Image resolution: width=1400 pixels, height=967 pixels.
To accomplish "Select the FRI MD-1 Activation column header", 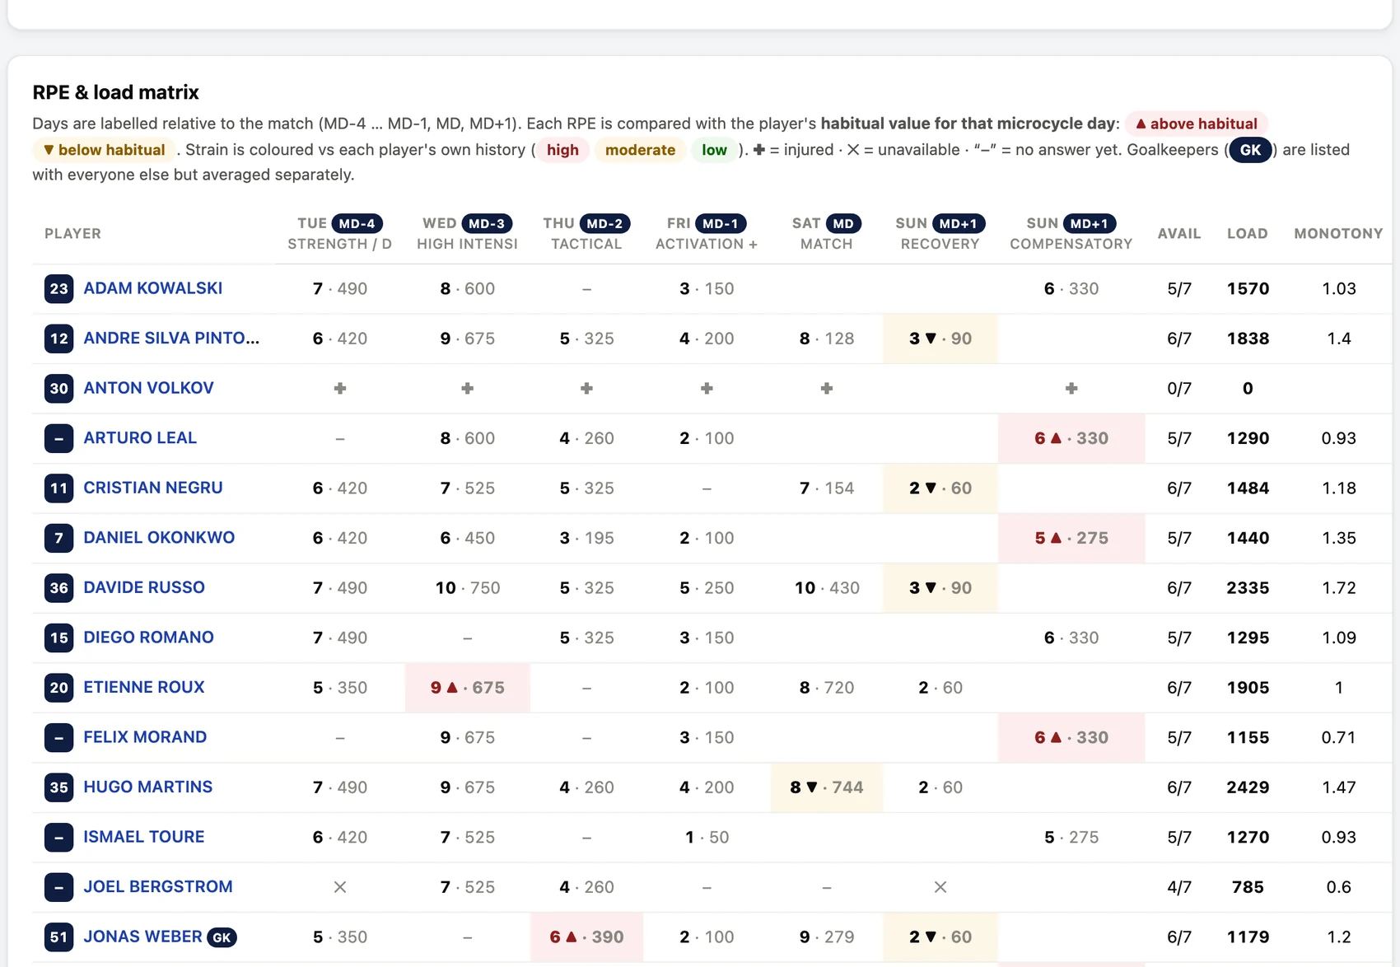I will point(707,233).
